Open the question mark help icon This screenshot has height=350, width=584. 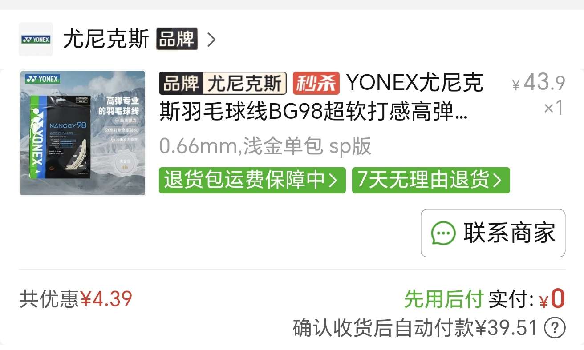coord(555,329)
